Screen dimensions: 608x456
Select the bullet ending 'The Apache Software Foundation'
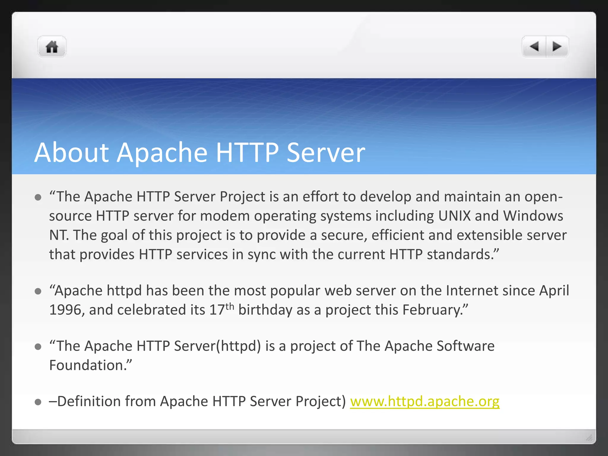tap(272, 355)
